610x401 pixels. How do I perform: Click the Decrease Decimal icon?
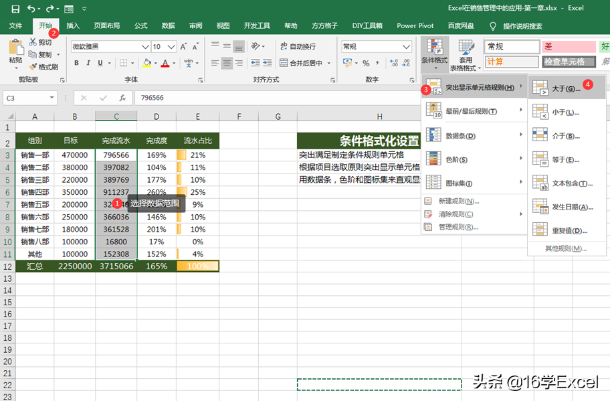click(x=406, y=63)
